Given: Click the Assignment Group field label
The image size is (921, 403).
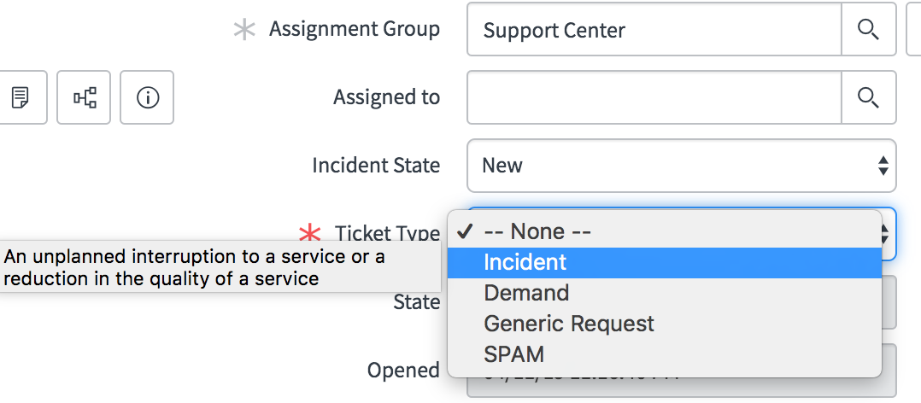Looking at the screenshot, I should click(355, 29).
